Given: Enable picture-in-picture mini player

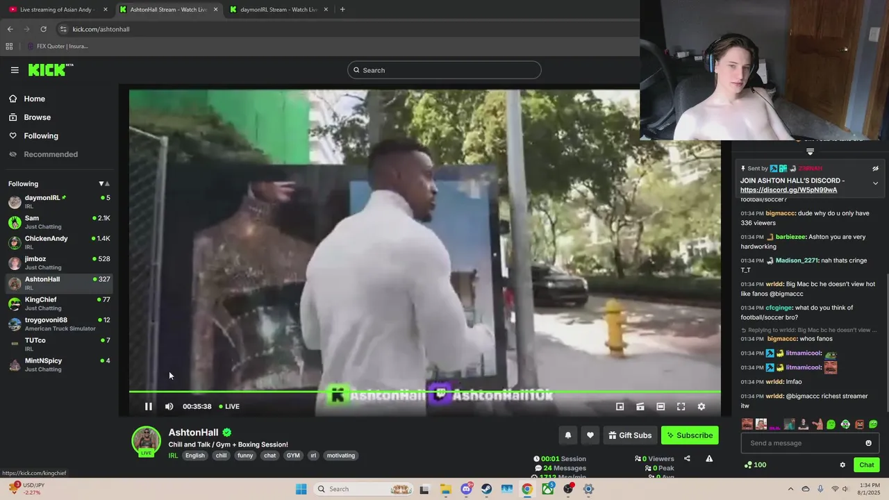Looking at the screenshot, I should tap(620, 406).
